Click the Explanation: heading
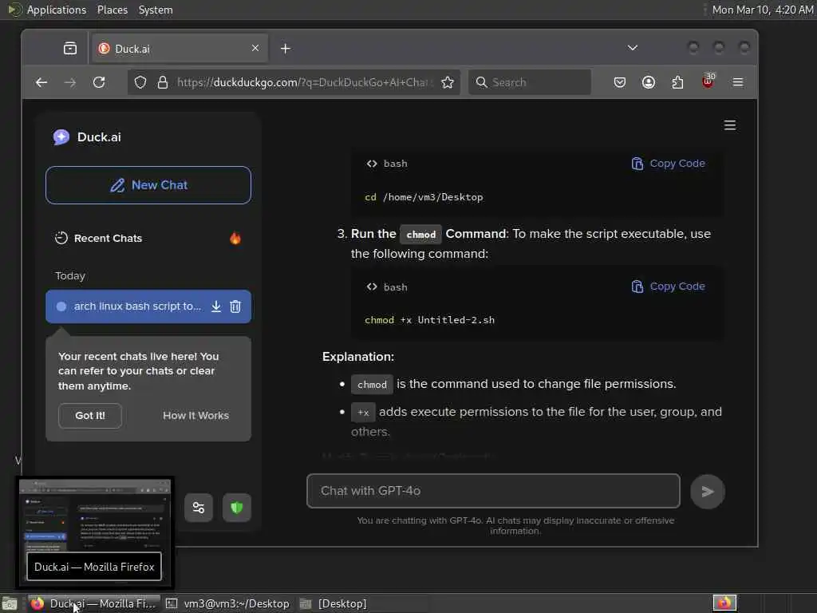 (358, 357)
